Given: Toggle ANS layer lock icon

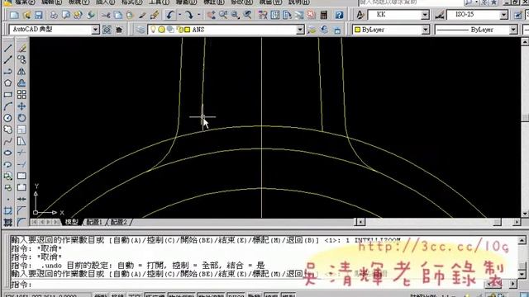Looking at the screenshot, I should pyautogui.click(x=180, y=30).
